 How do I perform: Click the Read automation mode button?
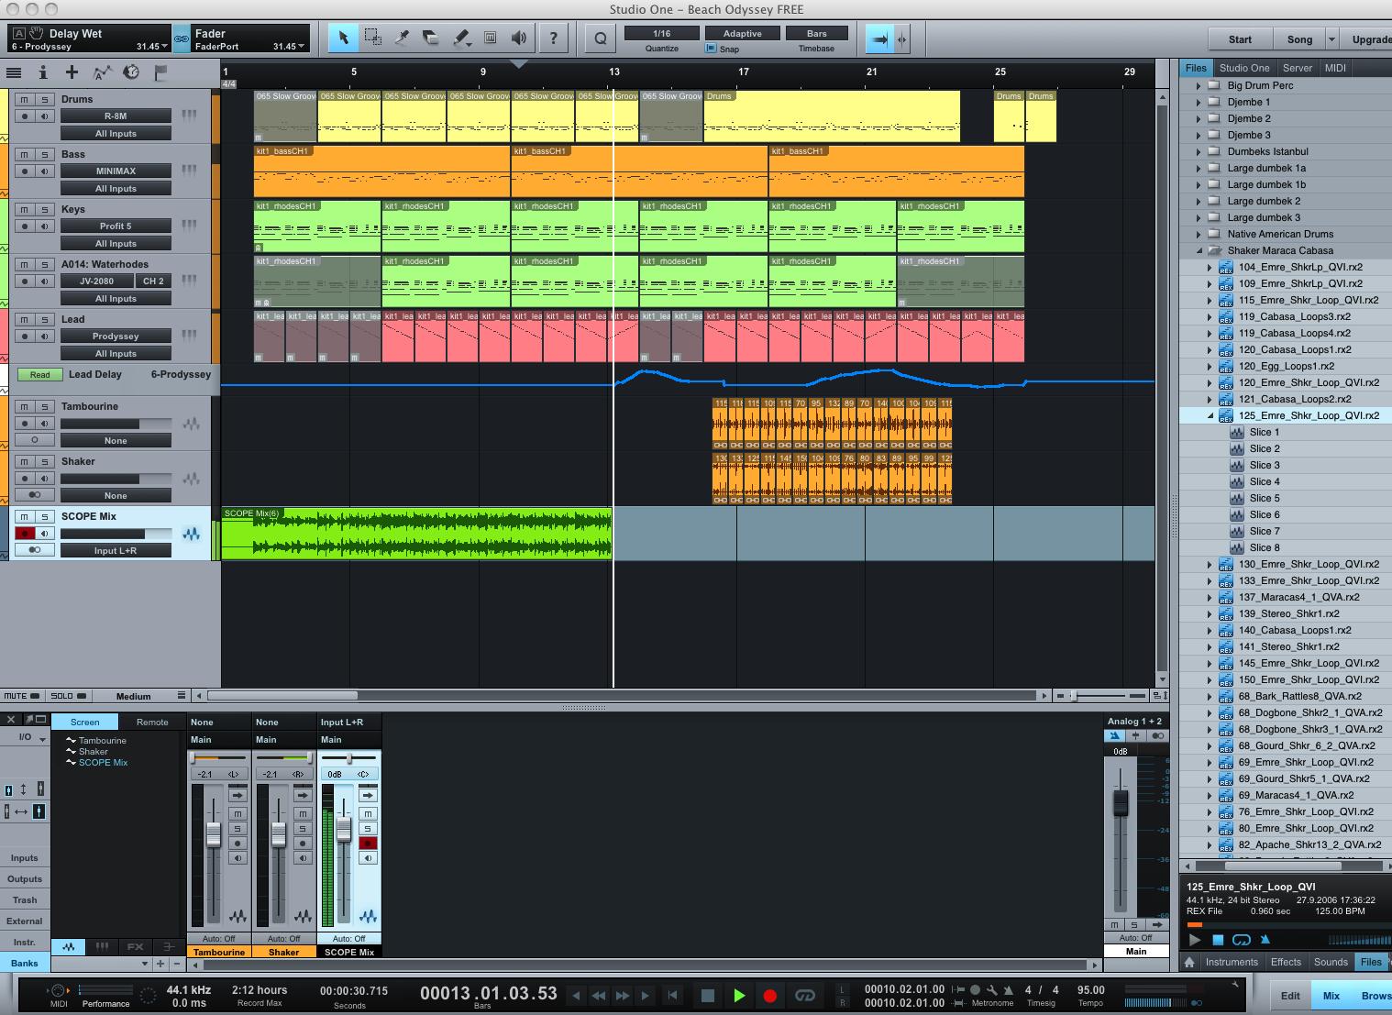(39, 374)
